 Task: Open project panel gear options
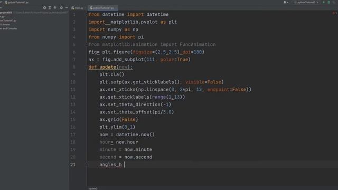pos(61,8)
